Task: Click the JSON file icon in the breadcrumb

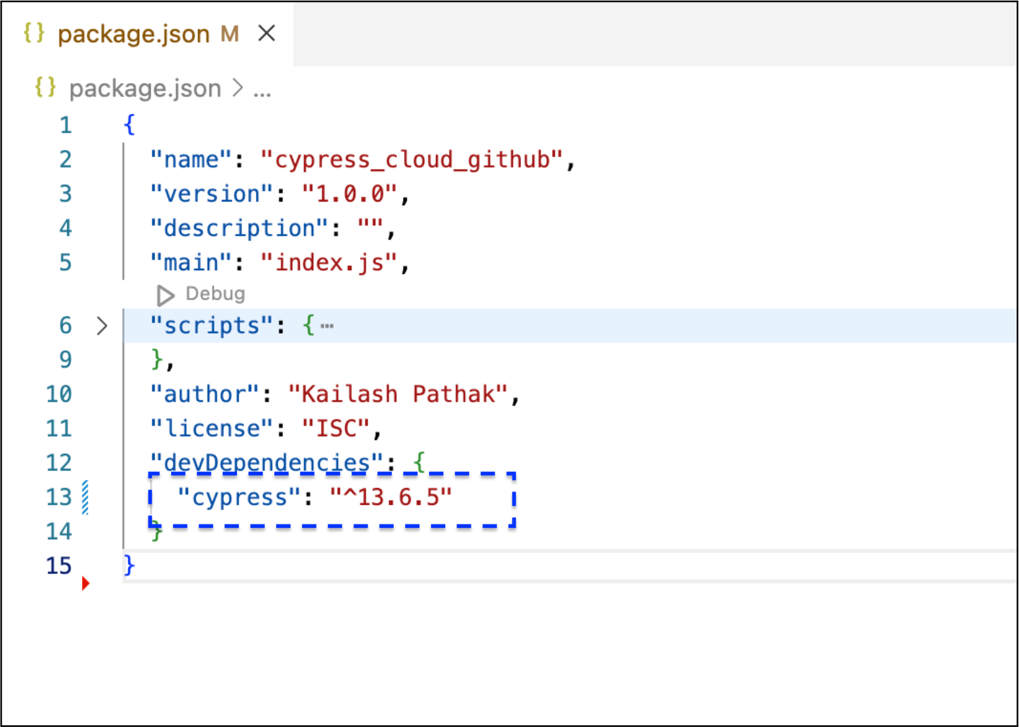Action: pyautogui.click(x=45, y=88)
